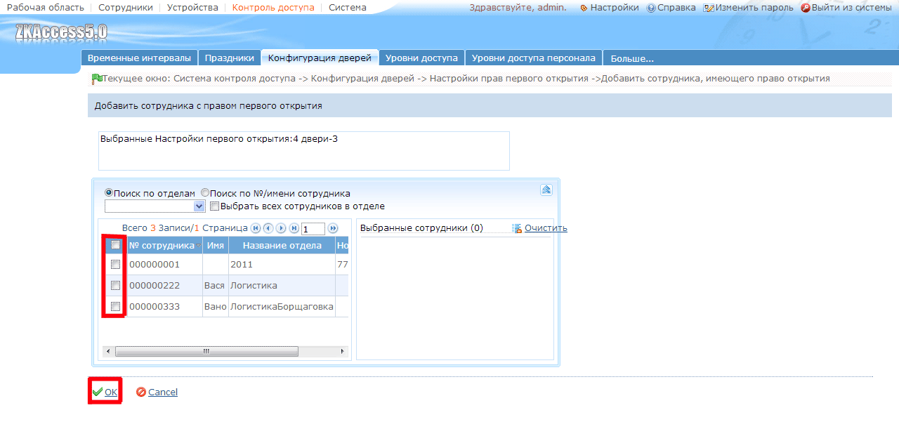Go to next page of records
This screenshot has width=899, height=429.
[x=281, y=228]
